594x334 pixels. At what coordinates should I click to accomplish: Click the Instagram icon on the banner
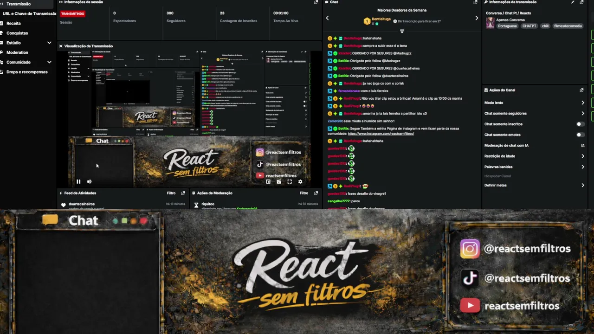coord(470,249)
